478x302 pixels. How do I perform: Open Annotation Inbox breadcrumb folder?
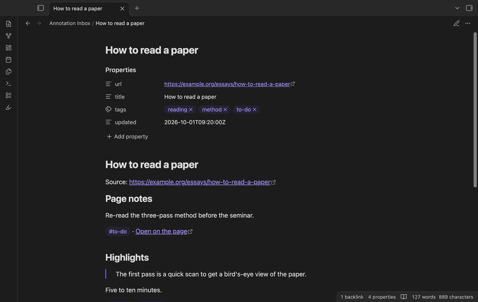tap(70, 23)
